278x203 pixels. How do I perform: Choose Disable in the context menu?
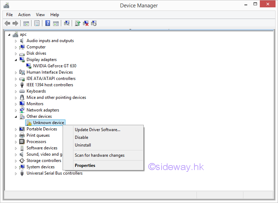coord(81,137)
